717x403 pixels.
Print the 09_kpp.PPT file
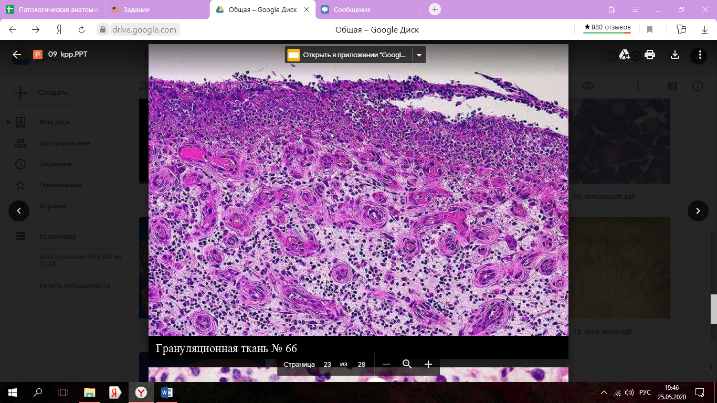click(650, 55)
